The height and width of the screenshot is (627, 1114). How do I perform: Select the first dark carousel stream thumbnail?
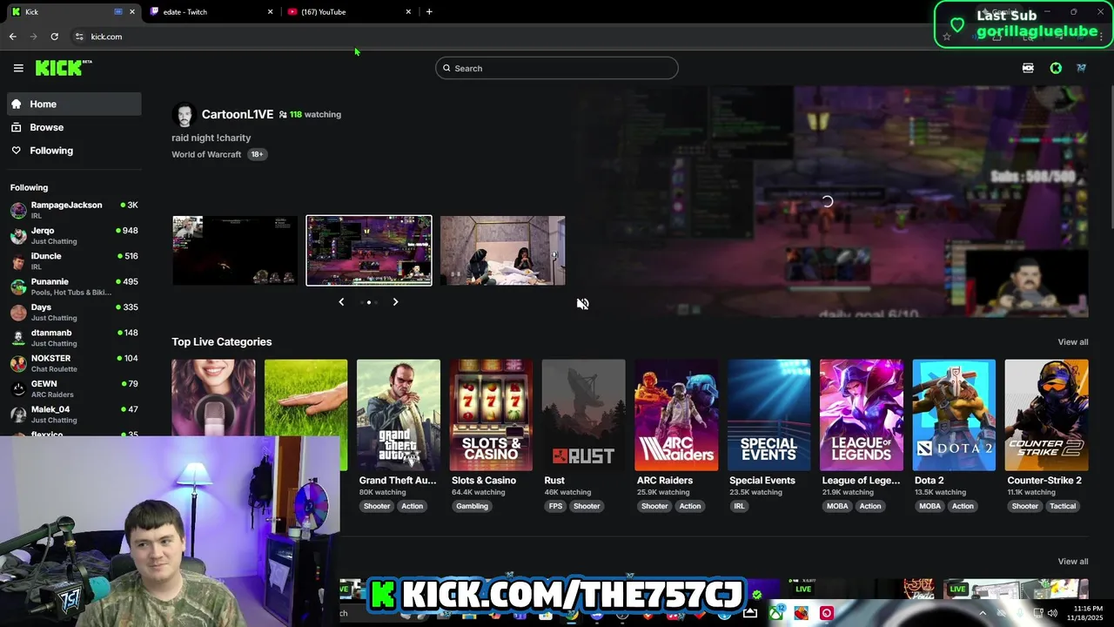pos(235,251)
